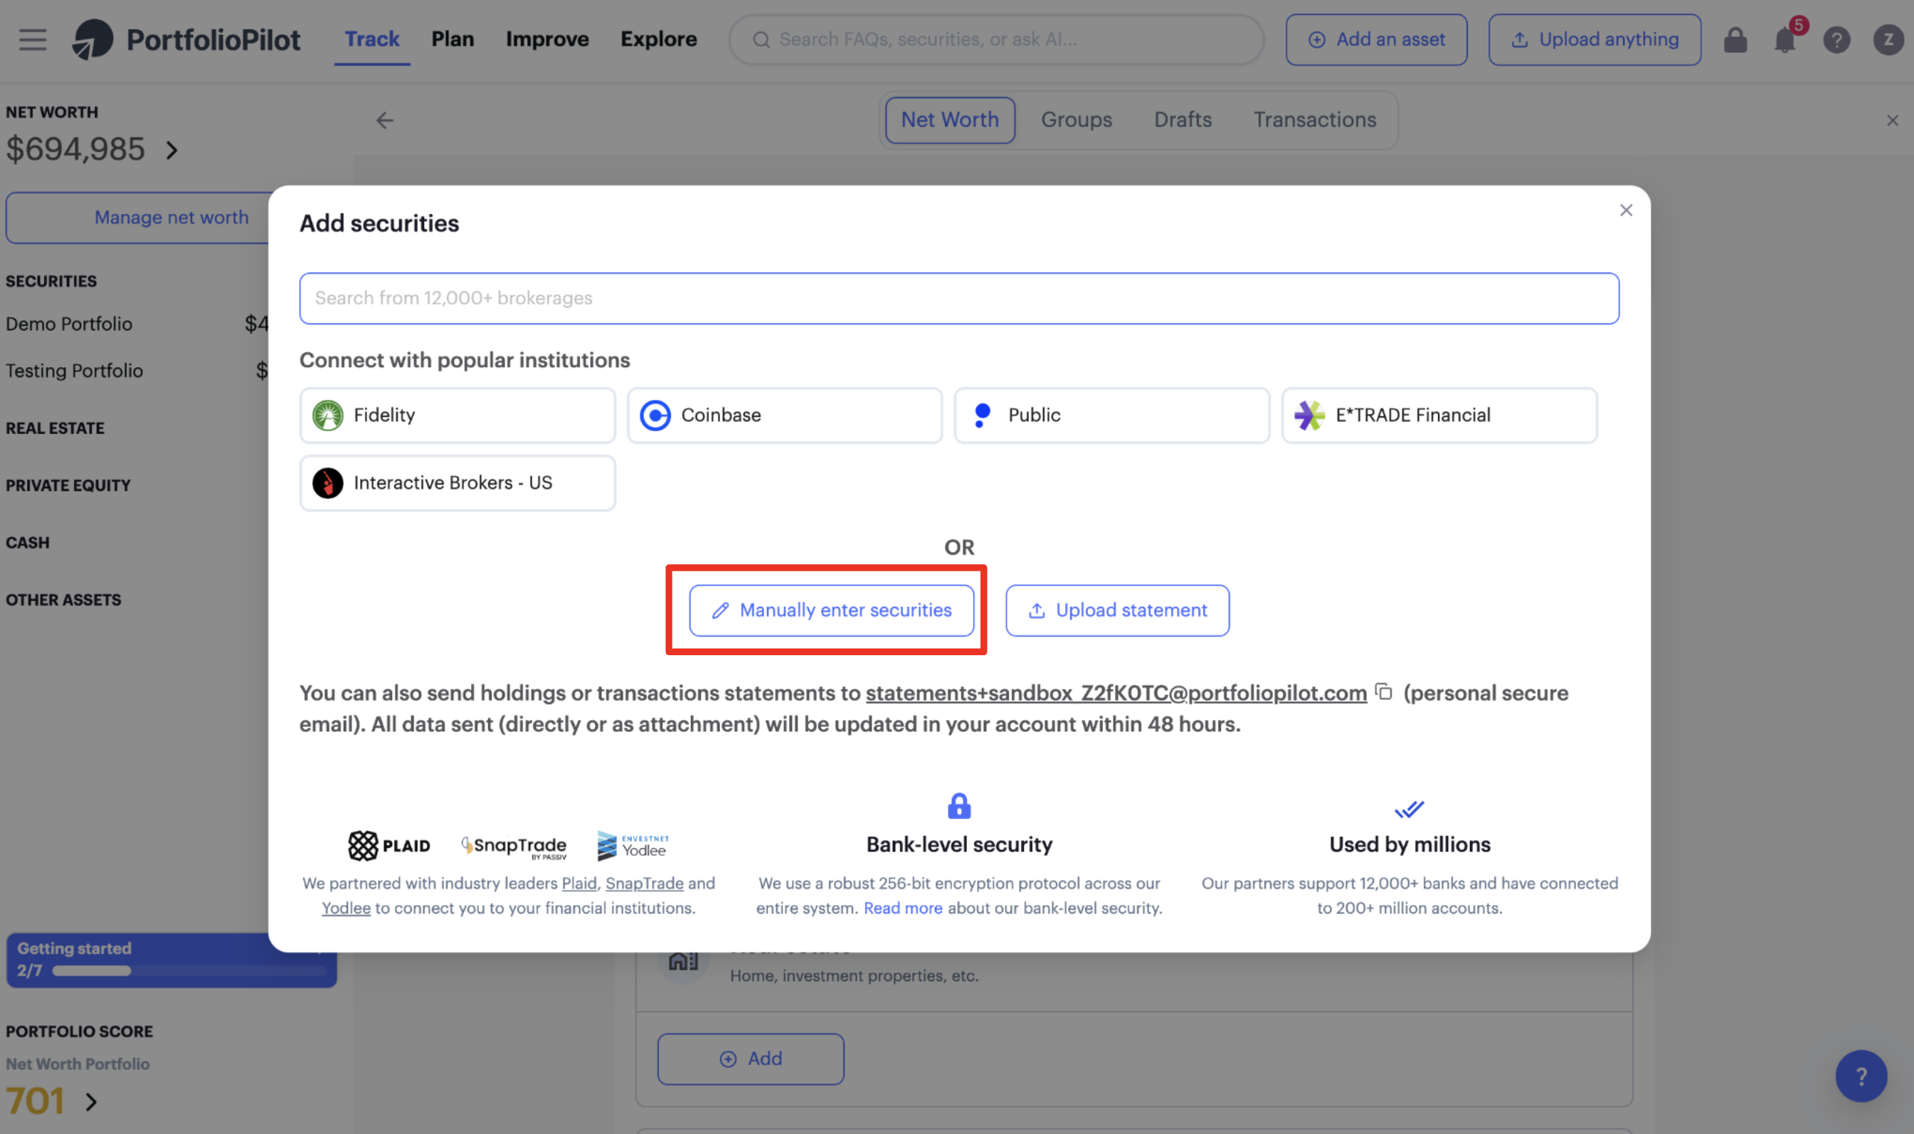The width and height of the screenshot is (1914, 1134).
Task: Open the Plaid link
Action: point(578,883)
